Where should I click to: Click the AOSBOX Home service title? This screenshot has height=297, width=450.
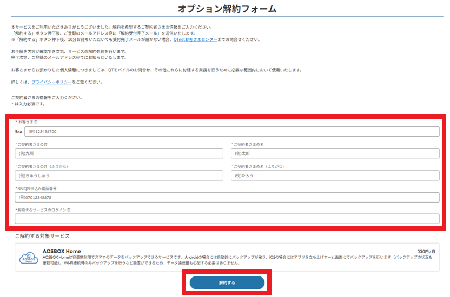point(62,251)
